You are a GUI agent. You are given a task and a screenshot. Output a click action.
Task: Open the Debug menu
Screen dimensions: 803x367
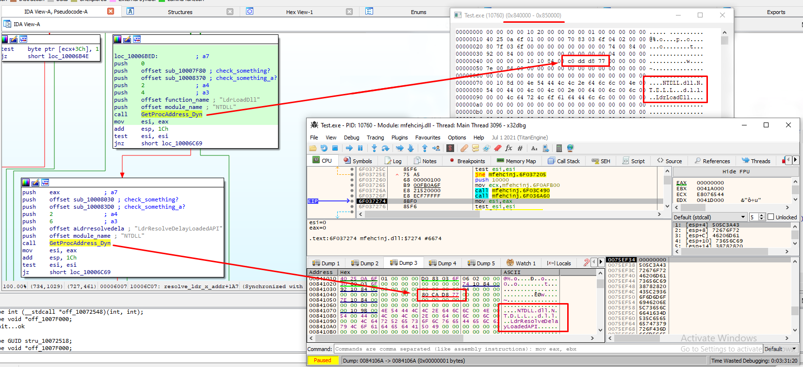[x=351, y=138]
